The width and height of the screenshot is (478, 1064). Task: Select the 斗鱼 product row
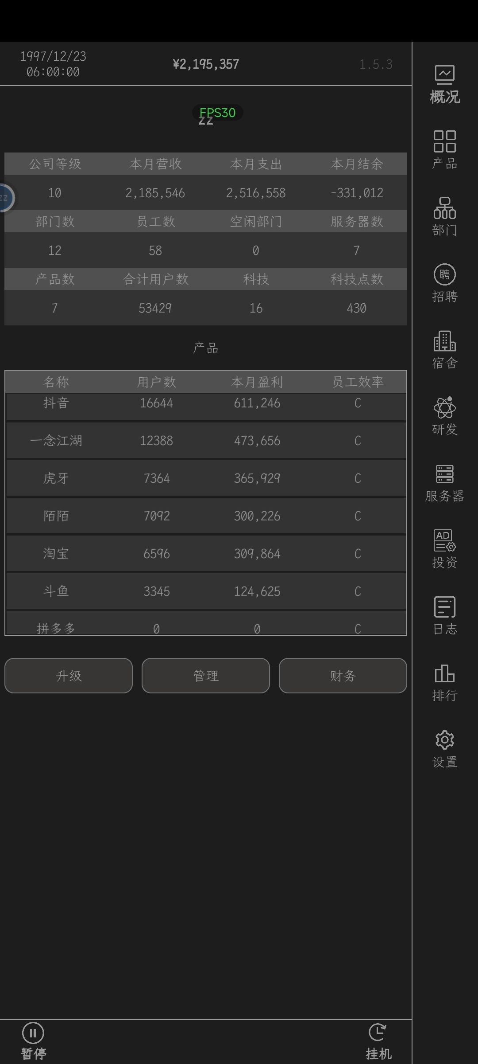(x=206, y=591)
